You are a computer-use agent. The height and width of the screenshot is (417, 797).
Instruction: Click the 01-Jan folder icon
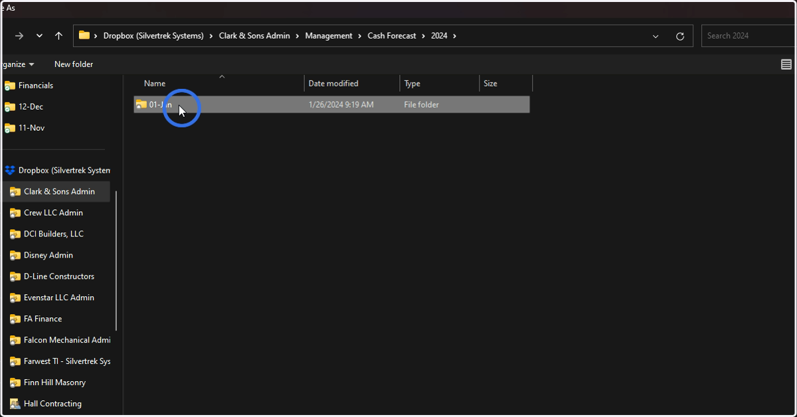click(x=141, y=104)
